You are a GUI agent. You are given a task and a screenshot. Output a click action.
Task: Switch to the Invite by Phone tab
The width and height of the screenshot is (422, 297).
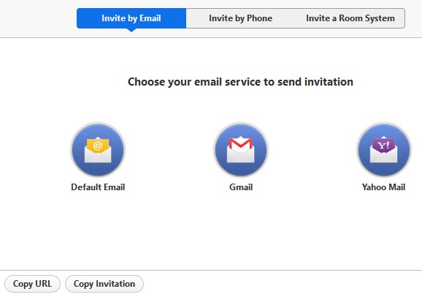[x=241, y=18]
